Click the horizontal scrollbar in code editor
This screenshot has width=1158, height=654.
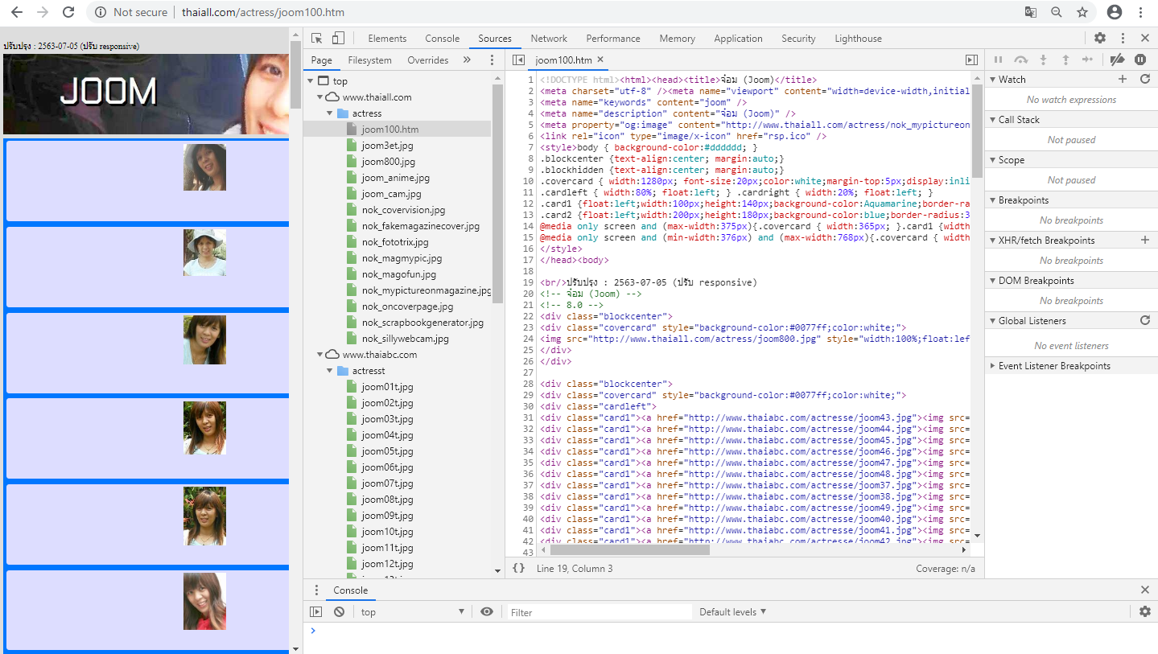[x=629, y=550]
